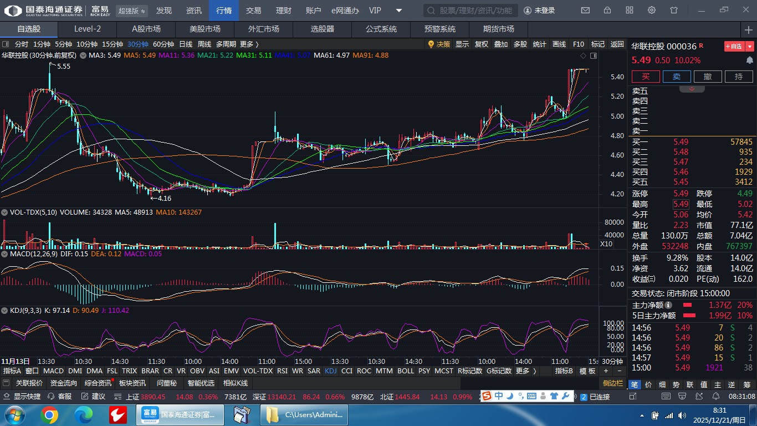Click the 决策 lightbulb decision button

pos(439,44)
